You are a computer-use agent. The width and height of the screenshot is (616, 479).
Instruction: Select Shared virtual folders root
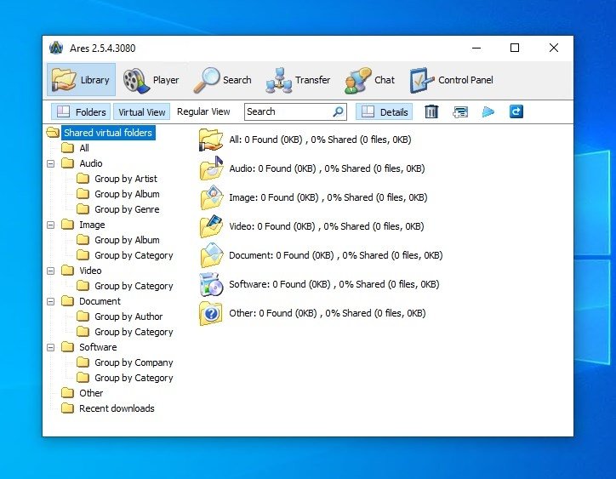[x=108, y=133]
